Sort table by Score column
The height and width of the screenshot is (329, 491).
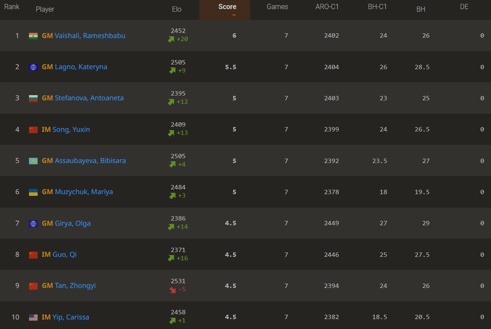227,7
